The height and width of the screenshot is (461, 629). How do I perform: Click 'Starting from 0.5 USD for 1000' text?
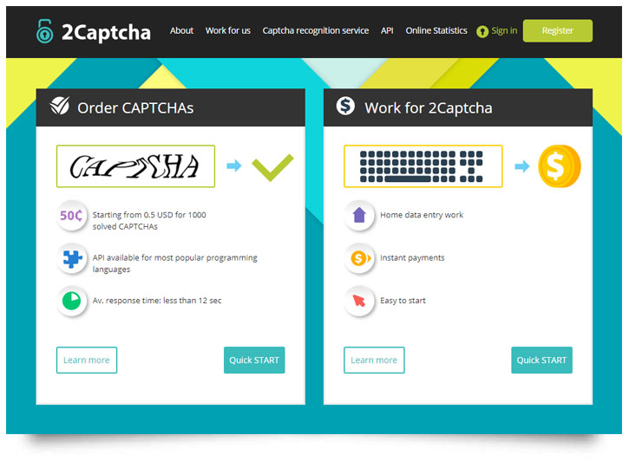(149, 215)
